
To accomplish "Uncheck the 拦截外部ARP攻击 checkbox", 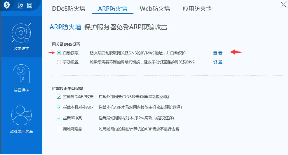I will tap(59, 97).
